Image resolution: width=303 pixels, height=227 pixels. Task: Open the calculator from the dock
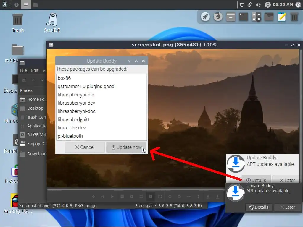(x=256, y=17)
